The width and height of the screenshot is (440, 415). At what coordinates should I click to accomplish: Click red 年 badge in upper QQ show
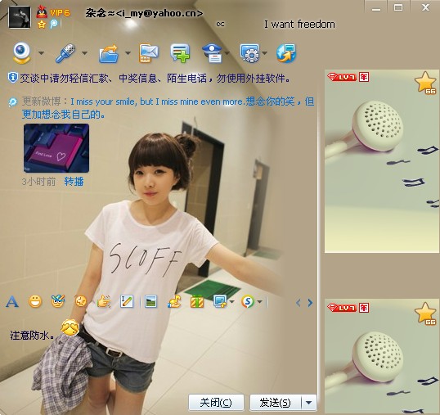pyautogui.click(x=364, y=77)
